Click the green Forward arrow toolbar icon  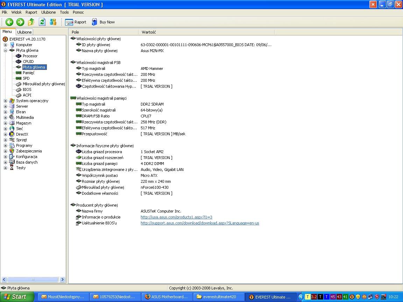20,22
